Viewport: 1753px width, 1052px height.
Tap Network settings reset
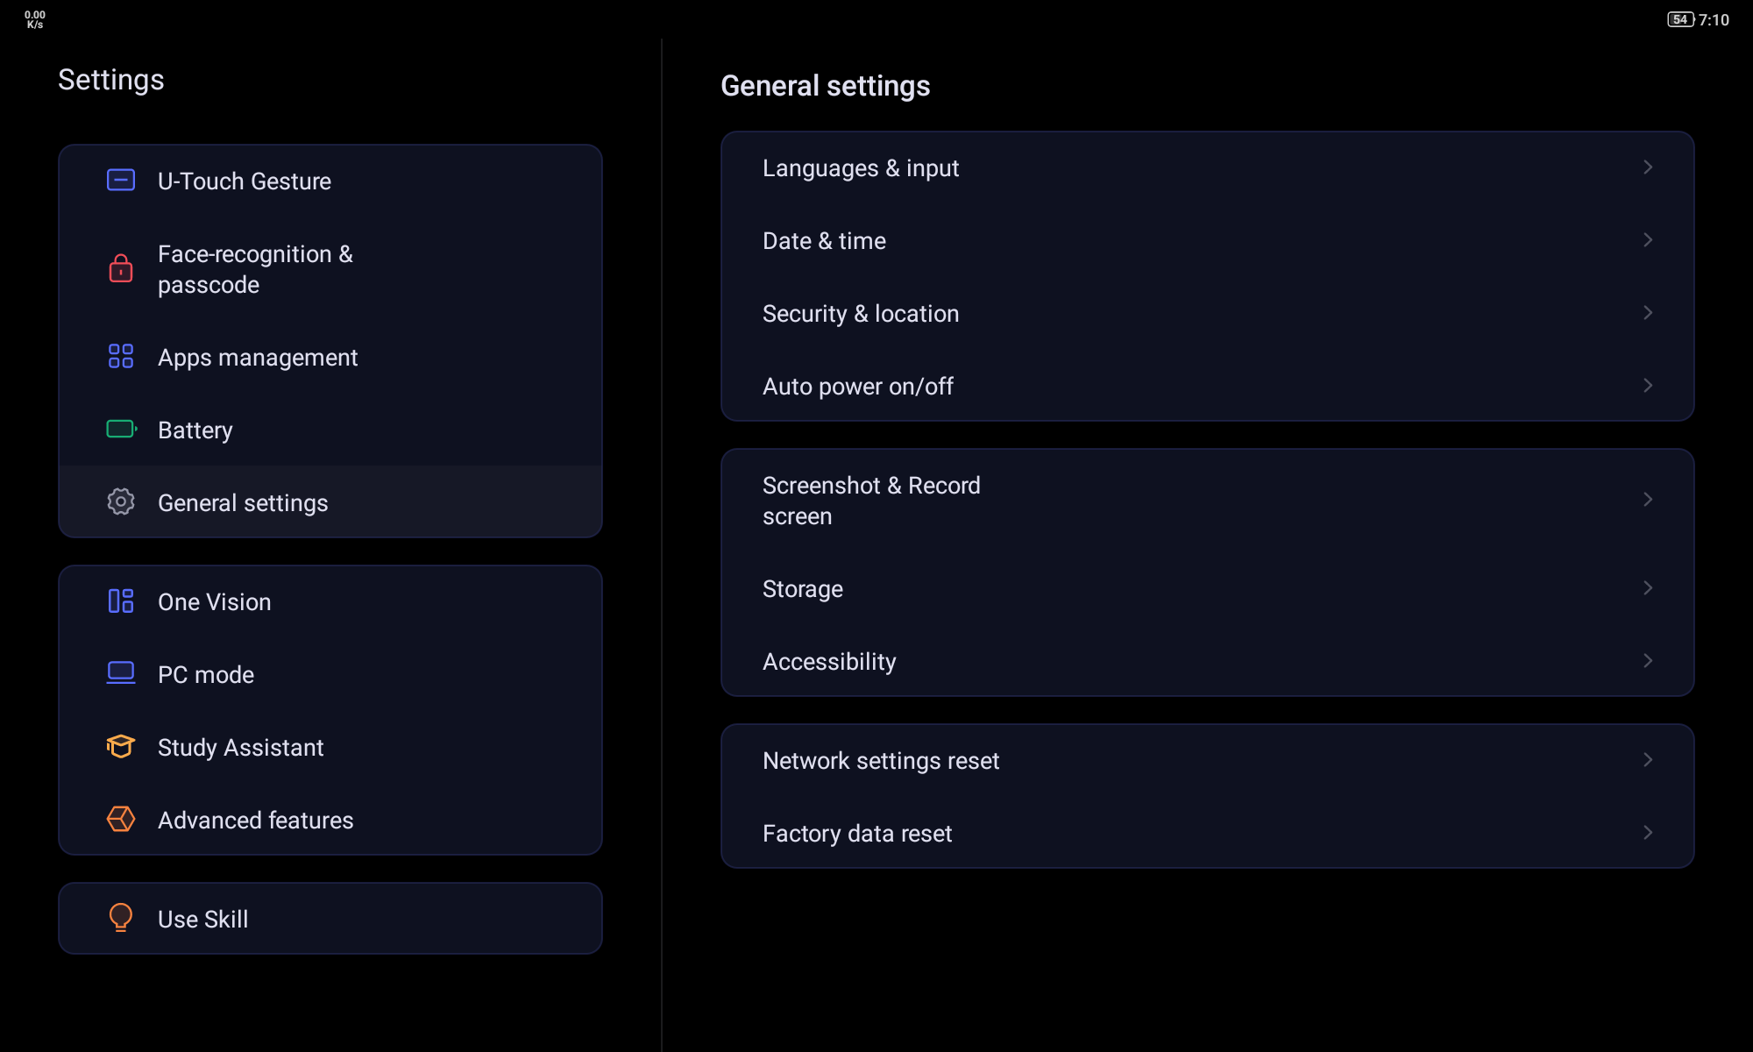880,761
